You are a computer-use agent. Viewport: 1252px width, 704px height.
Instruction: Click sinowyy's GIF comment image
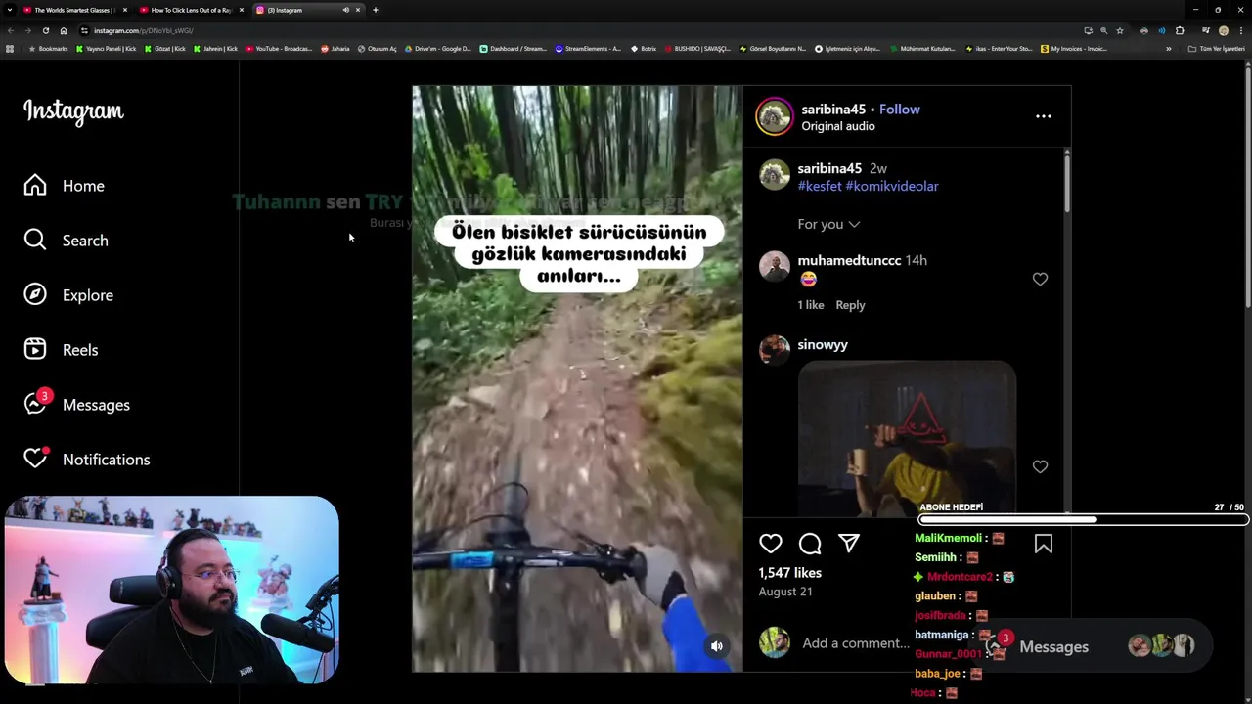(x=907, y=438)
